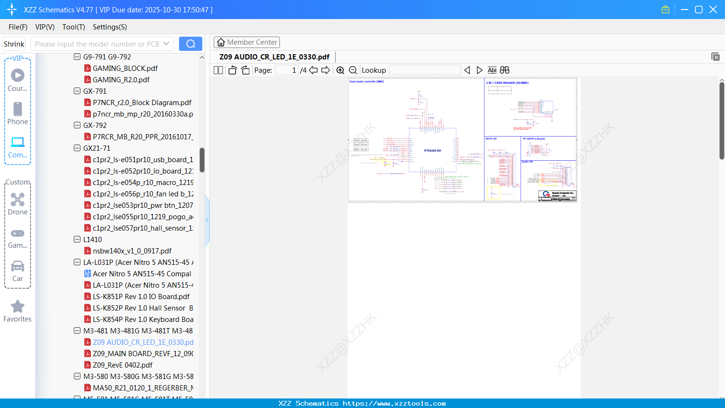725x408 pixels.
Task: Click the Lookup text field
Action: point(425,70)
